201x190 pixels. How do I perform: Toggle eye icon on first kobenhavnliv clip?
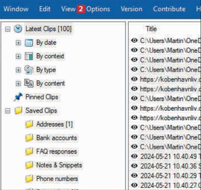(x=134, y=79)
